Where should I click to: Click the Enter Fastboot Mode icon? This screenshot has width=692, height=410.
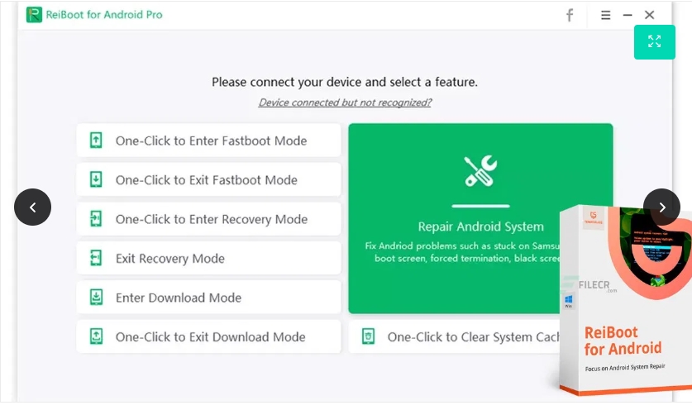96,141
